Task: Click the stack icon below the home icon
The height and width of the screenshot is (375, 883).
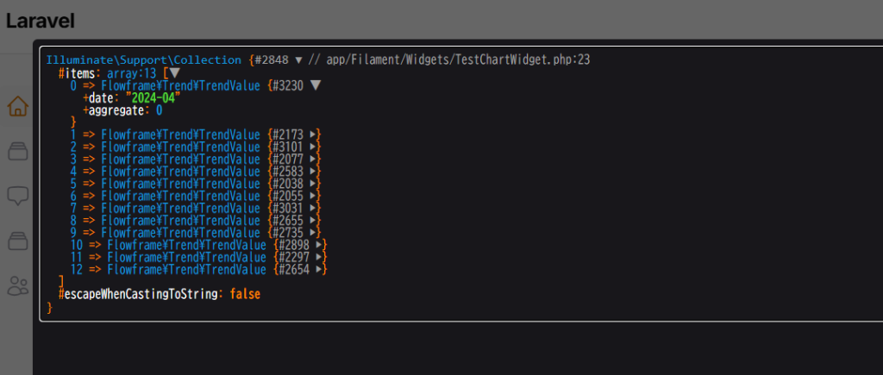Action: click(17, 152)
